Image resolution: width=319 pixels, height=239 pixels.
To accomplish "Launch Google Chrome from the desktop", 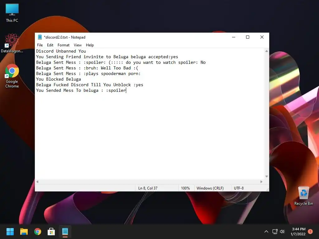I will (x=12, y=76).
